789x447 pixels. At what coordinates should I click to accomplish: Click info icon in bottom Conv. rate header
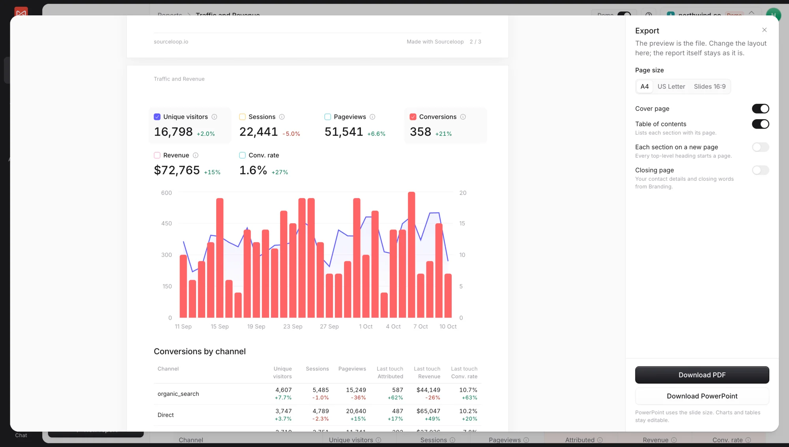(748, 440)
